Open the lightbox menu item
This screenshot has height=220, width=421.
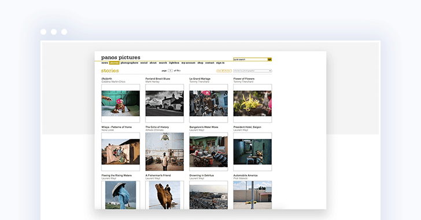pos(174,63)
